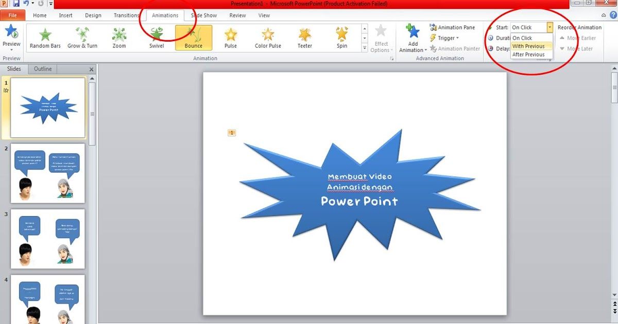Click the PowerPoint Help icon

612,15
